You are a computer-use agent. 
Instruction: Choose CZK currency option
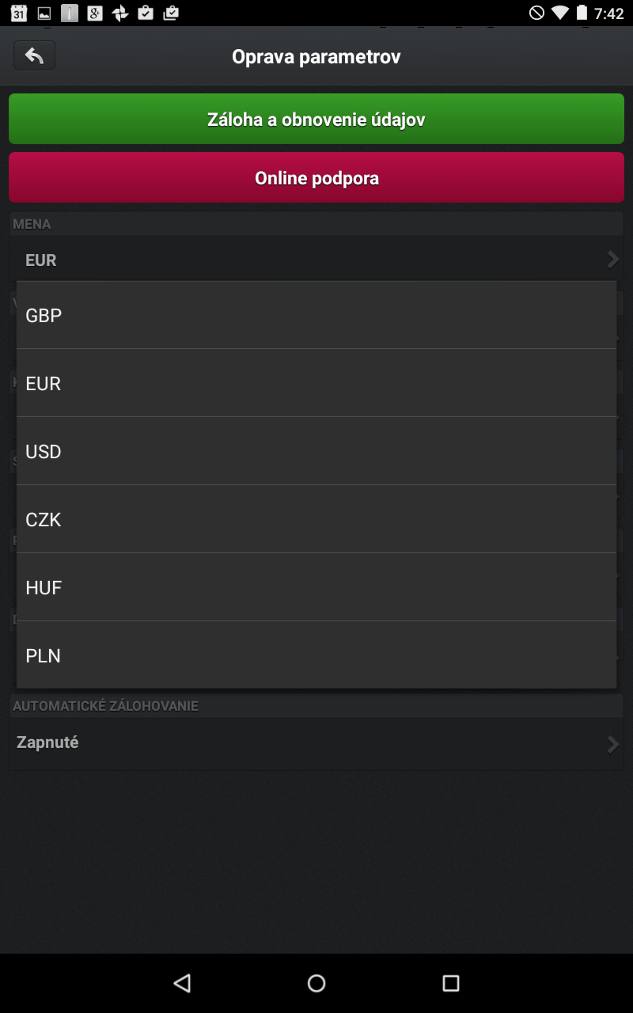(316, 519)
